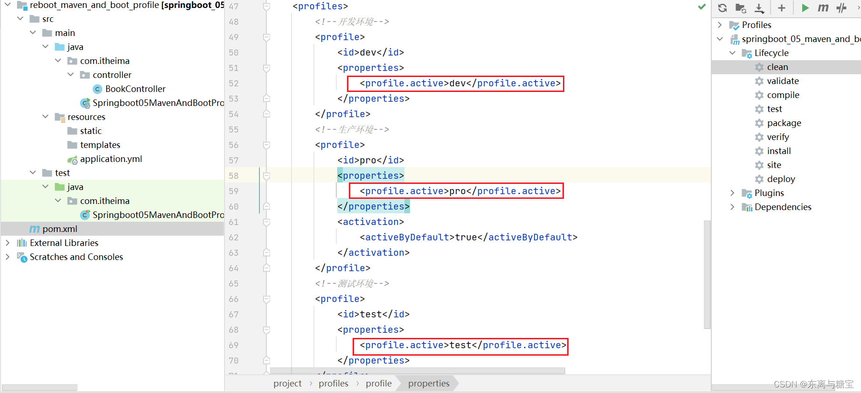
Task: Collapse the src folder
Action: pyautogui.click(x=20, y=19)
